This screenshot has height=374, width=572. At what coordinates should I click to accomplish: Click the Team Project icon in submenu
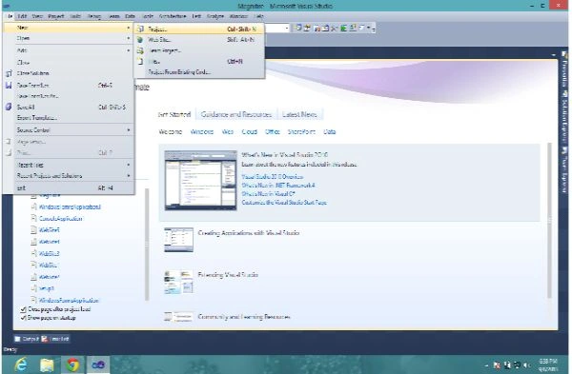tap(140, 50)
